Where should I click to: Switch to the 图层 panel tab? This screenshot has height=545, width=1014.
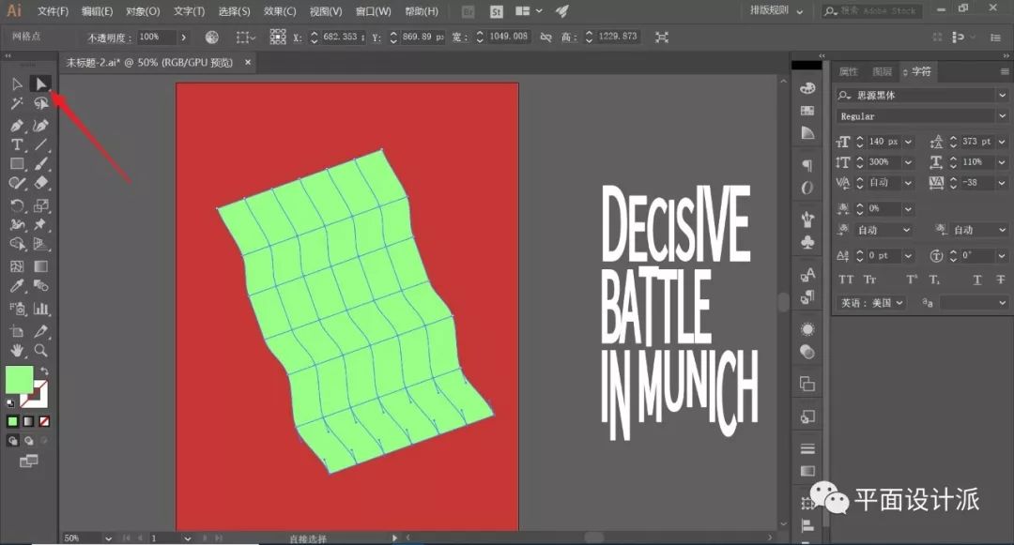click(882, 71)
